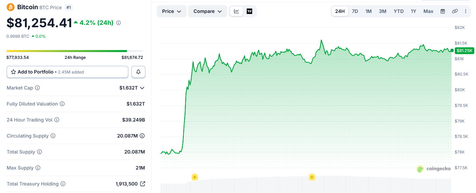The width and height of the screenshot is (476, 193).
Task: Click the $81.25K current price label on chart
Action: (464, 51)
